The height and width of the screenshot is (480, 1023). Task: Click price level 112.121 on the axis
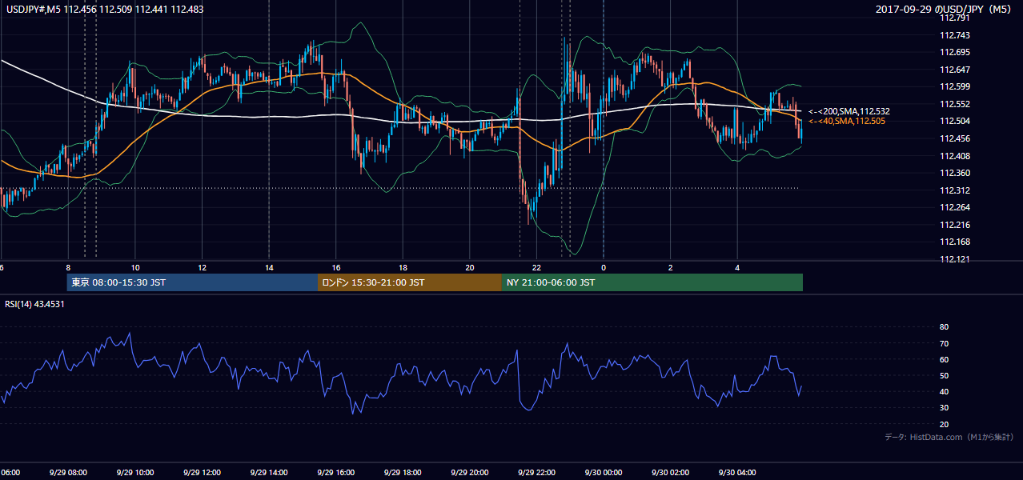pyautogui.click(x=955, y=260)
